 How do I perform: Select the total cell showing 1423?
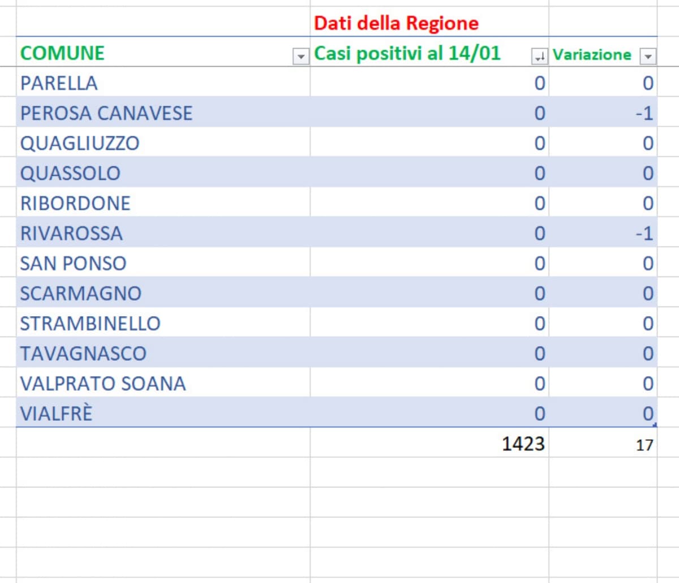[523, 444]
